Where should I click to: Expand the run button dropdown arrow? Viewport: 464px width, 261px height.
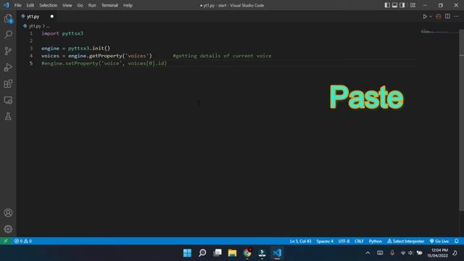coord(431,17)
